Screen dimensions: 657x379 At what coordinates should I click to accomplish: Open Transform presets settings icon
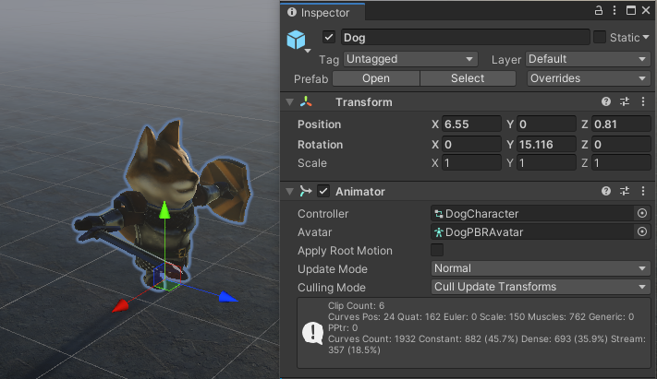[625, 101]
